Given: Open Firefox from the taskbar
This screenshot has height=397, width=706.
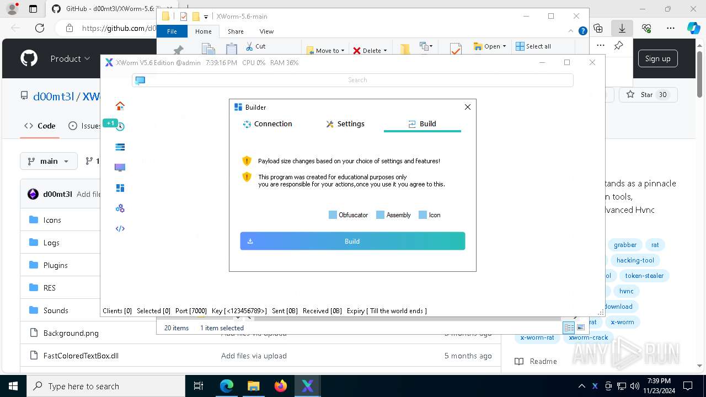Looking at the screenshot, I should tap(281, 386).
